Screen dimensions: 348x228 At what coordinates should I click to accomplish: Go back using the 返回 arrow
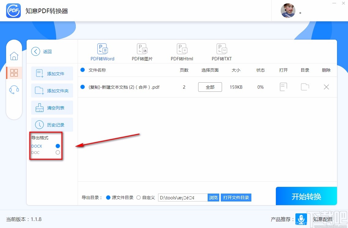(x=35, y=51)
